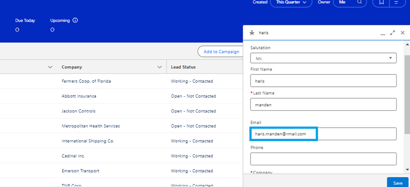Viewport: 410px width, 187px height.
Task: Click the search icon in the Owner filter
Action: (x=360, y=2)
